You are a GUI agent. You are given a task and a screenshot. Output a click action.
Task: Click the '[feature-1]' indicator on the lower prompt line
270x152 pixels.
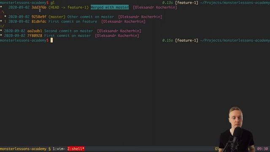[186, 41]
